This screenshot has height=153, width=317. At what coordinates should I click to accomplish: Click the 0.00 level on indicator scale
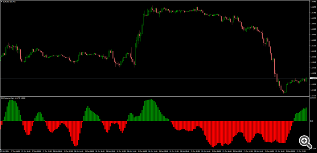[312, 121]
